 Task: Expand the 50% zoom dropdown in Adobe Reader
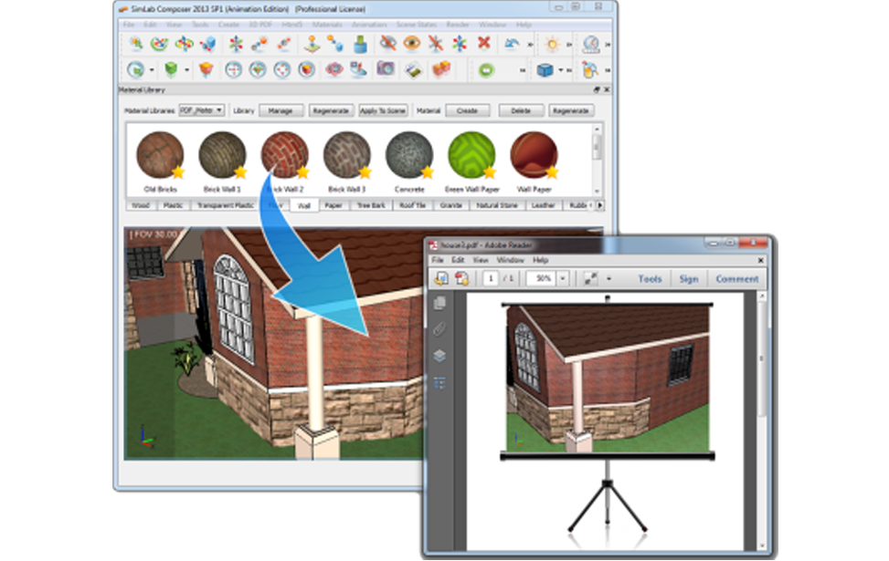563,278
